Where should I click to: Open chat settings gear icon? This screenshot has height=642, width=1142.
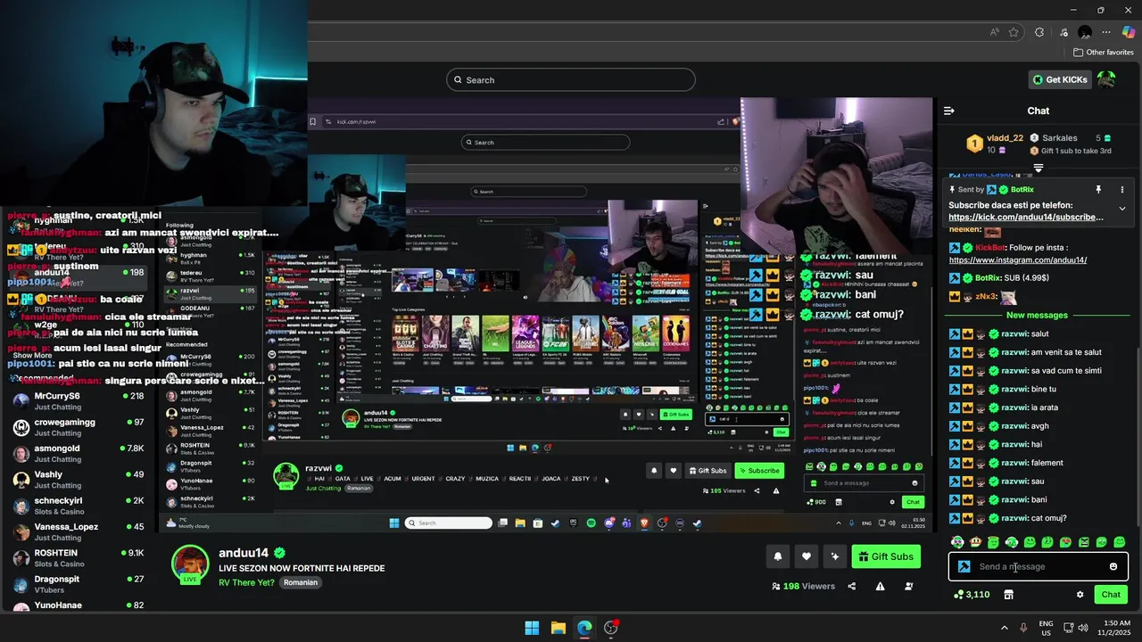1080,595
